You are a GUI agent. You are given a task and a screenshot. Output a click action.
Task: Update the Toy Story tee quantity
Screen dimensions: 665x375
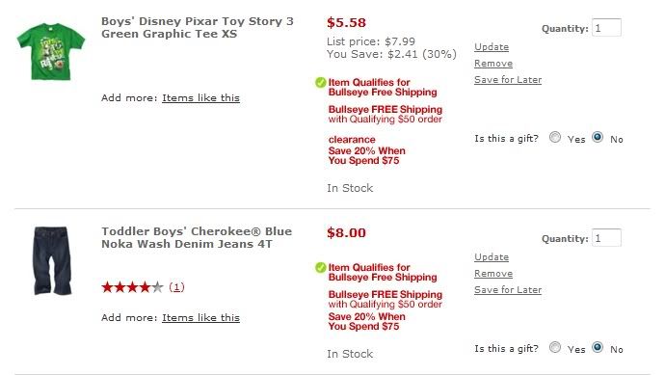(492, 47)
